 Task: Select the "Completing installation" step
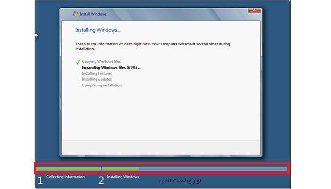coord(102,86)
